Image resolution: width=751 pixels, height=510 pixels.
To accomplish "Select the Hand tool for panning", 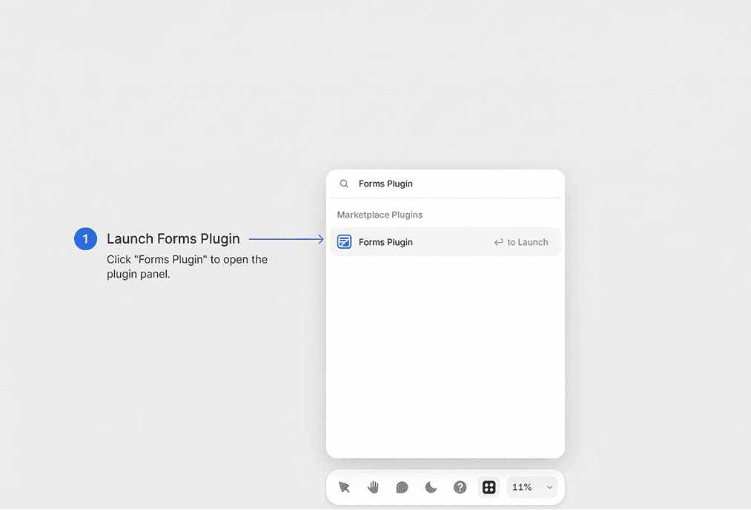I will pos(372,487).
